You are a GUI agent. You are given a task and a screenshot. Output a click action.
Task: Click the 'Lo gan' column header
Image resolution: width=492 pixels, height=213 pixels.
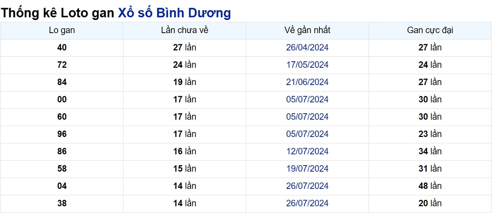coord(62,30)
